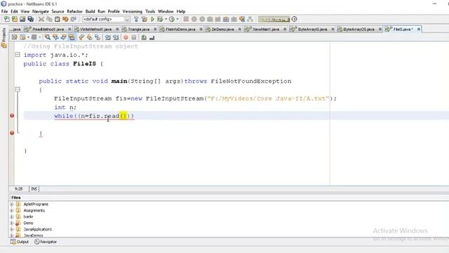Expand the Assignments folder
The height and width of the screenshot is (253, 449).
click(12, 211)
